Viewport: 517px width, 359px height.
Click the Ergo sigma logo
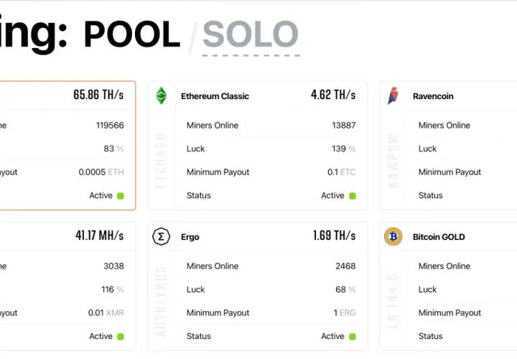[162, 237]
